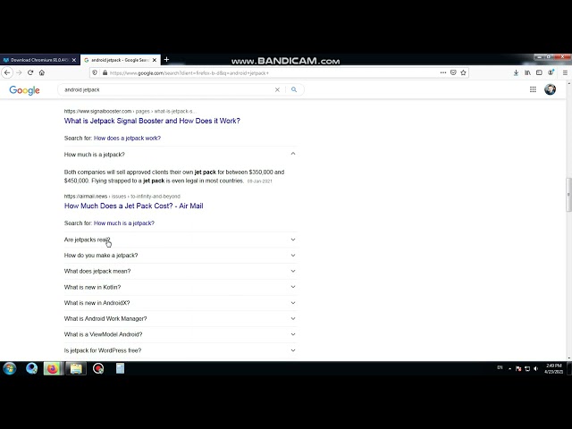Reload the page with the refresh icon
This screenshot has width=572, height=429.
pyautogui.click(x=30, y=72)
